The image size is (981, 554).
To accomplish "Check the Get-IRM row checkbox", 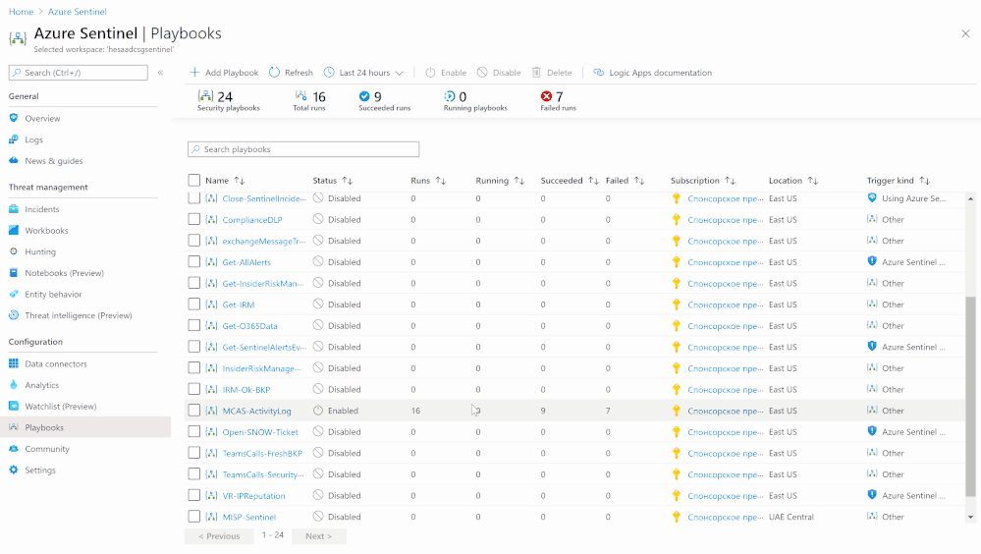I will [194, 305].
